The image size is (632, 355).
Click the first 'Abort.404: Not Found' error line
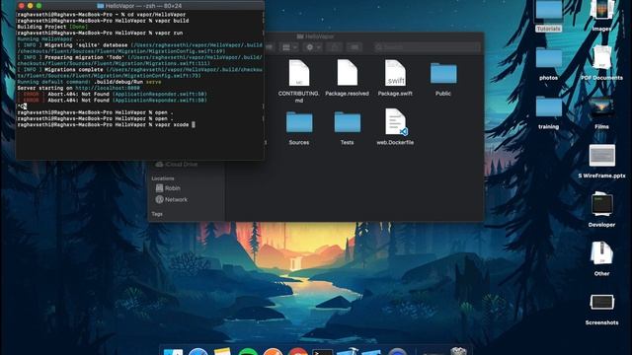pyautogui.click(x=112, y=94)
